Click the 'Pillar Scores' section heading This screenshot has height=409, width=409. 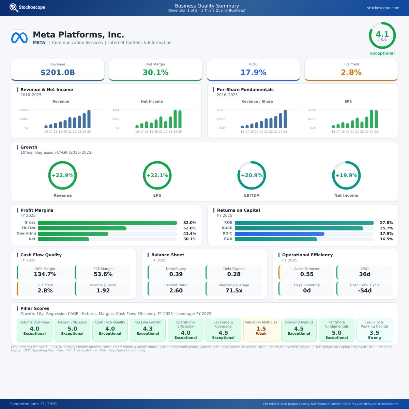coord(35,308)
